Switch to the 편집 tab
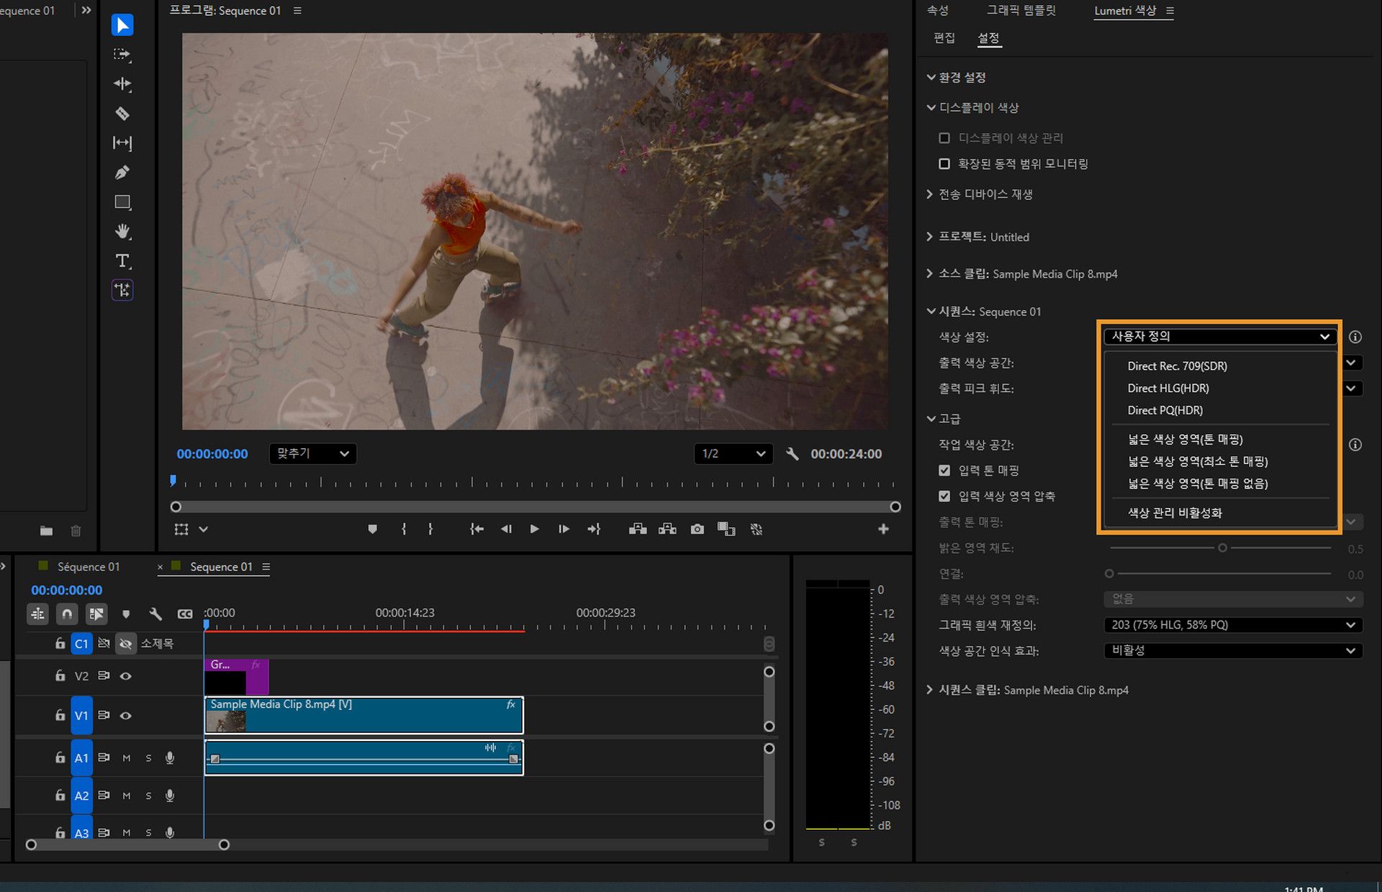Viewport: 1382px width, 892px height. [x=944, y=38]
